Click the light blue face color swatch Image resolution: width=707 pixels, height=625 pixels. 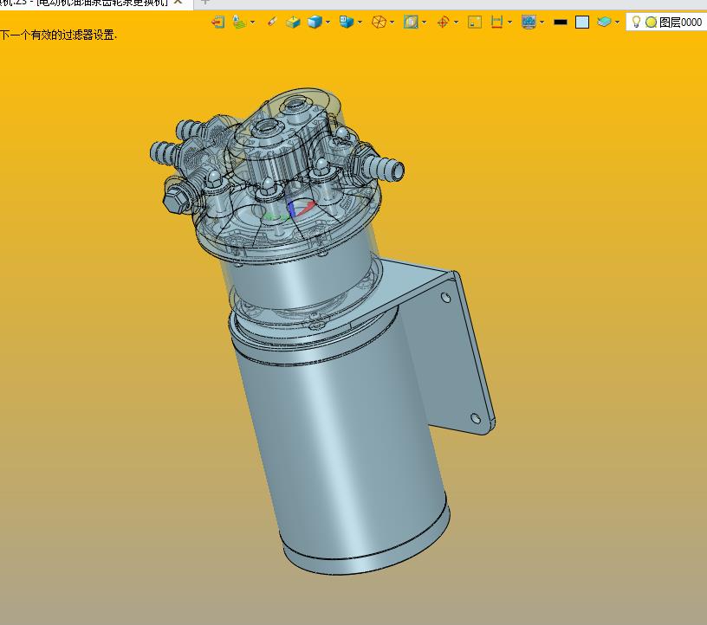pyautogui.click(x=582, y=22)
